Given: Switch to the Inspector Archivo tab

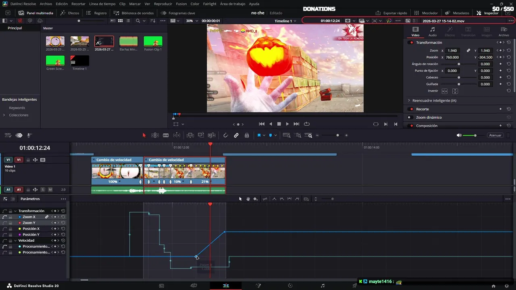Looking at the screenshot, I should point(504,32).
